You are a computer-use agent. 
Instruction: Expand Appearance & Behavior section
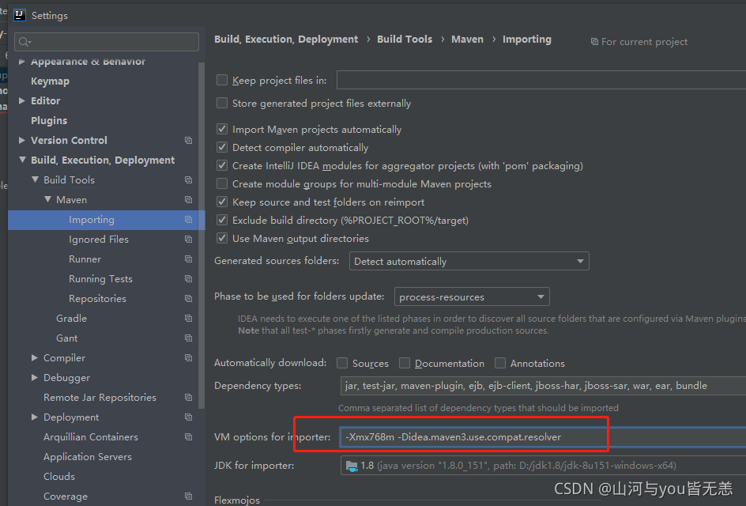(21, 62)
